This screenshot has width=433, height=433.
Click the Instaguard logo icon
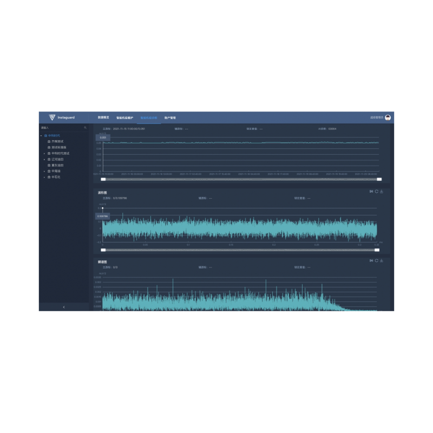coord(52,117)
